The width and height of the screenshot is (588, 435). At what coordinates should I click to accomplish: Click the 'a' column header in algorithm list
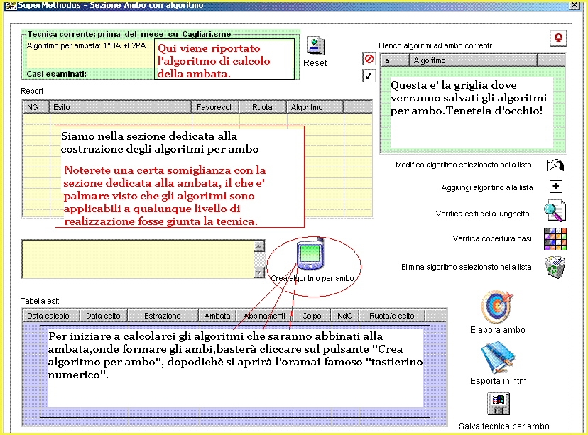396,60
